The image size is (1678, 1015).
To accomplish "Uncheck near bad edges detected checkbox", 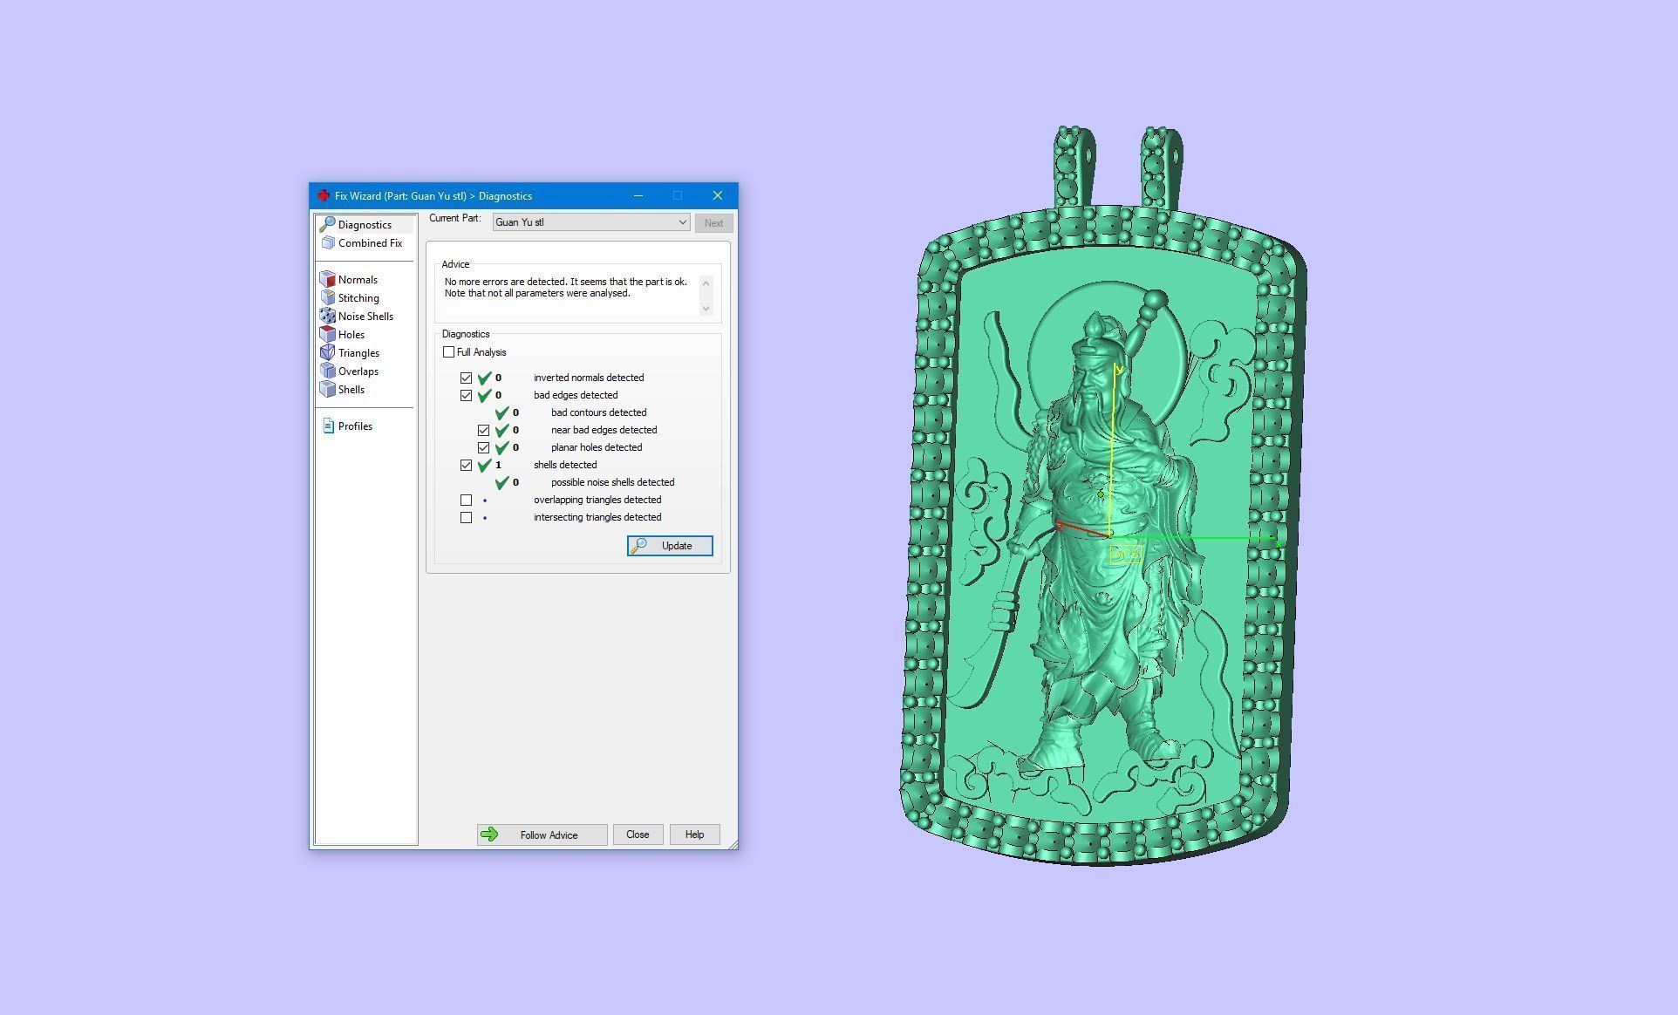I will pos(483,431).
